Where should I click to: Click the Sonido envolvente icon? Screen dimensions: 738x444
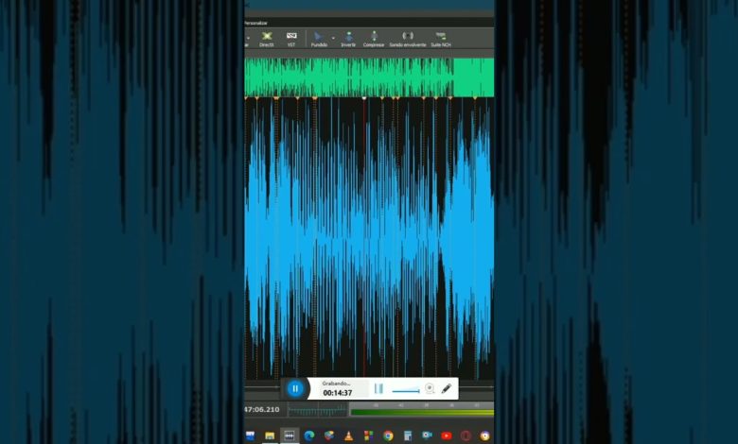coord(408,38)
